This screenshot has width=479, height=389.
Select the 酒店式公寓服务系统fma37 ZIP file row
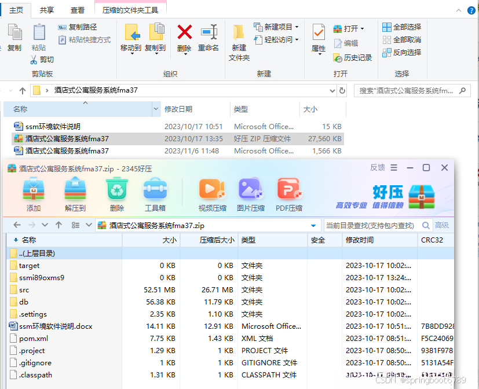click(x=178, y=138)
